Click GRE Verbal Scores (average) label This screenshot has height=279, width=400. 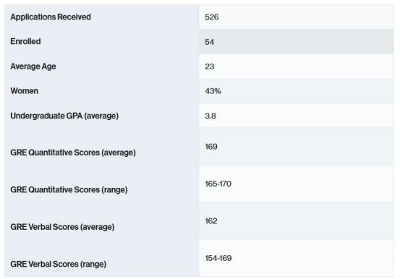tap(62, 227)
